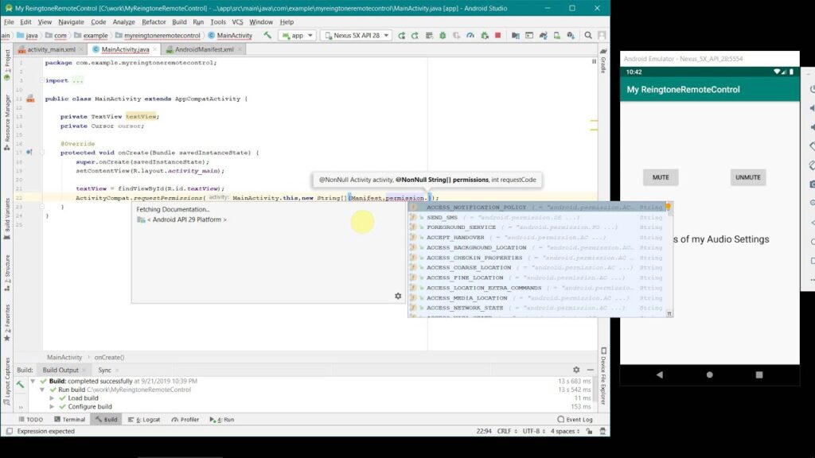
Task: Select ACCESS_COARSE_LOCATION completion entry
Action: click(538, 267)
